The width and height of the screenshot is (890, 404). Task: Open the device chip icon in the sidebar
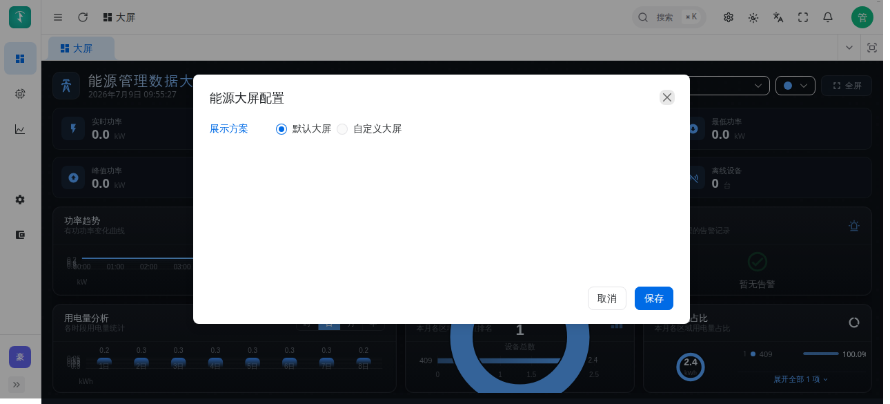20,94
